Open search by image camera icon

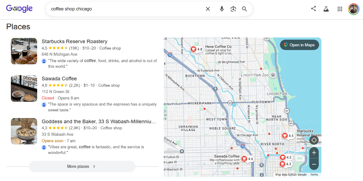click(233, 9)
